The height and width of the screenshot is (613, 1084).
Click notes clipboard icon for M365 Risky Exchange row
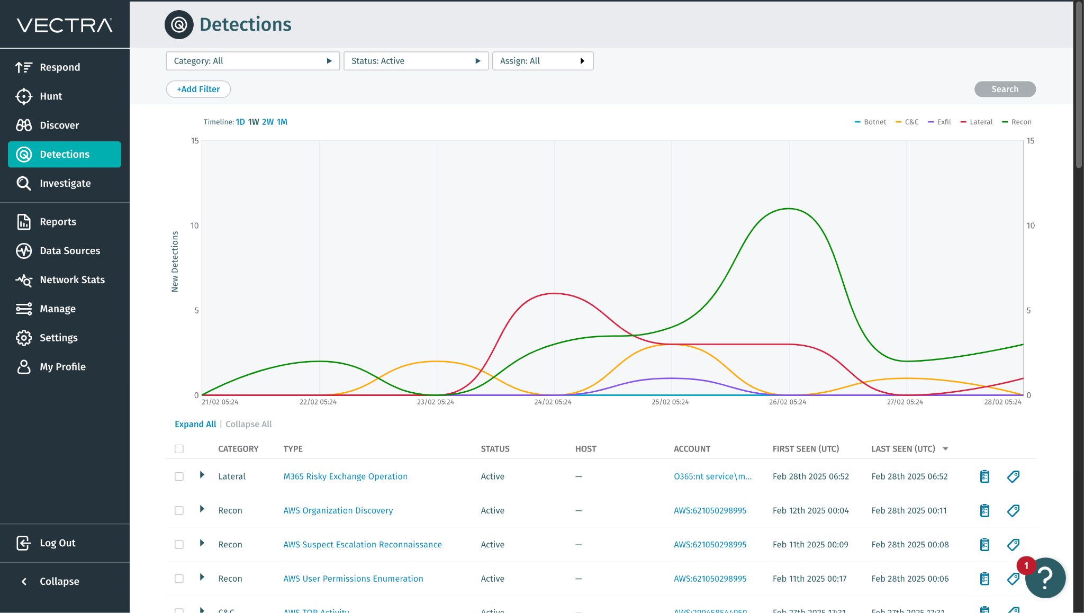pos(984,476)
